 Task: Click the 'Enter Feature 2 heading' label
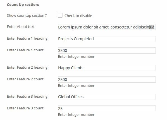(27, 68)
